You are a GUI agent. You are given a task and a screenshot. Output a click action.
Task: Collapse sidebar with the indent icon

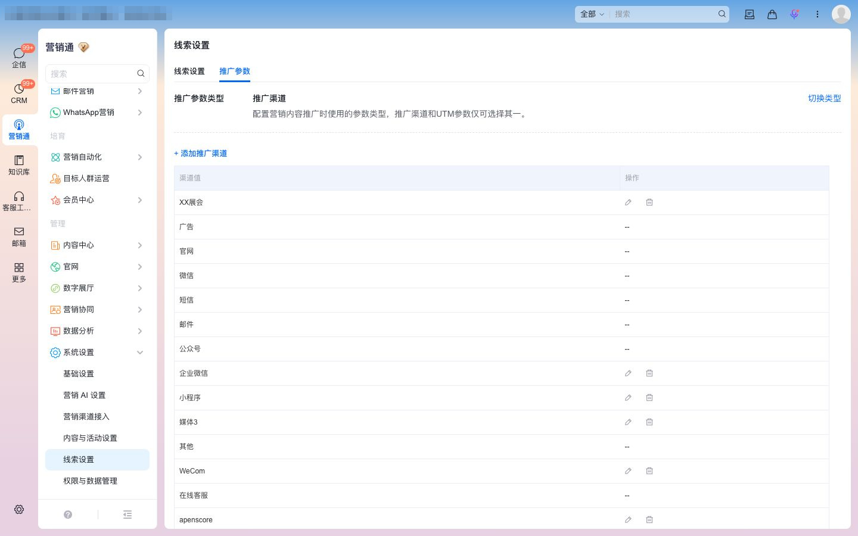128,515
